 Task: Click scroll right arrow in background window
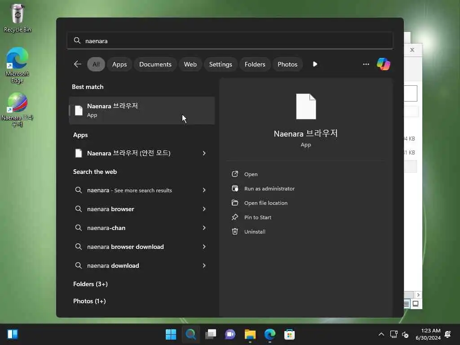pyautogui.click(x=418, y=295)
